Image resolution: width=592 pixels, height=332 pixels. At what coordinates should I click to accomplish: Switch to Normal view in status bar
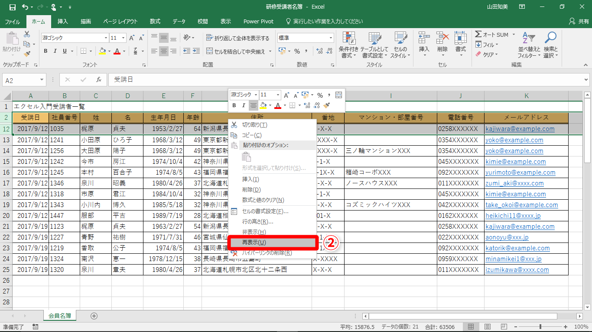click(472, 327)
